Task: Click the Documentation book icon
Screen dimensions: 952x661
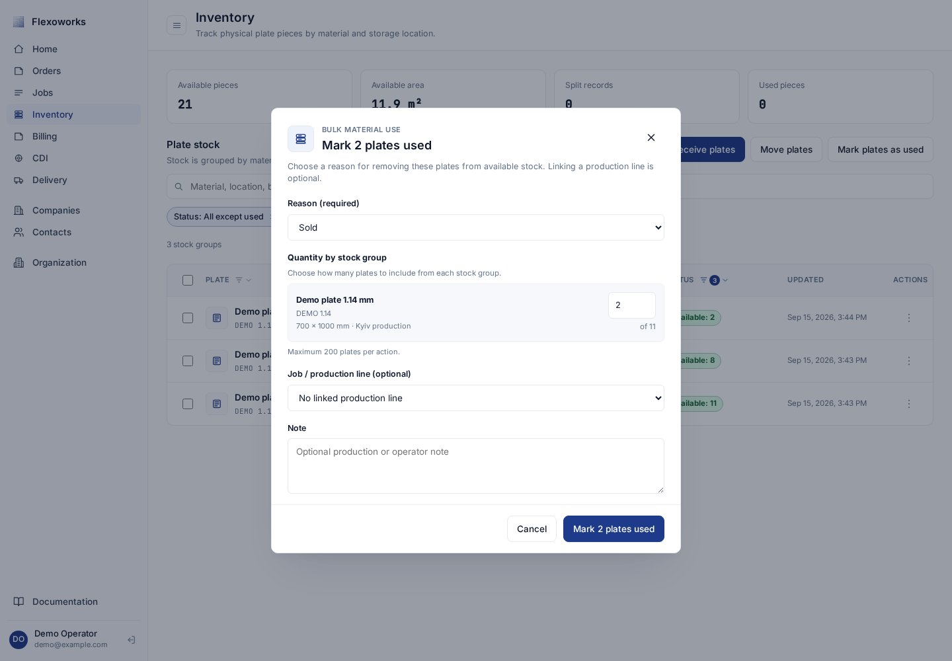Action: [19, 602]
